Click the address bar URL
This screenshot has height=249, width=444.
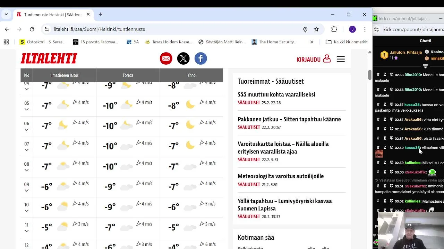click(100, 29)
